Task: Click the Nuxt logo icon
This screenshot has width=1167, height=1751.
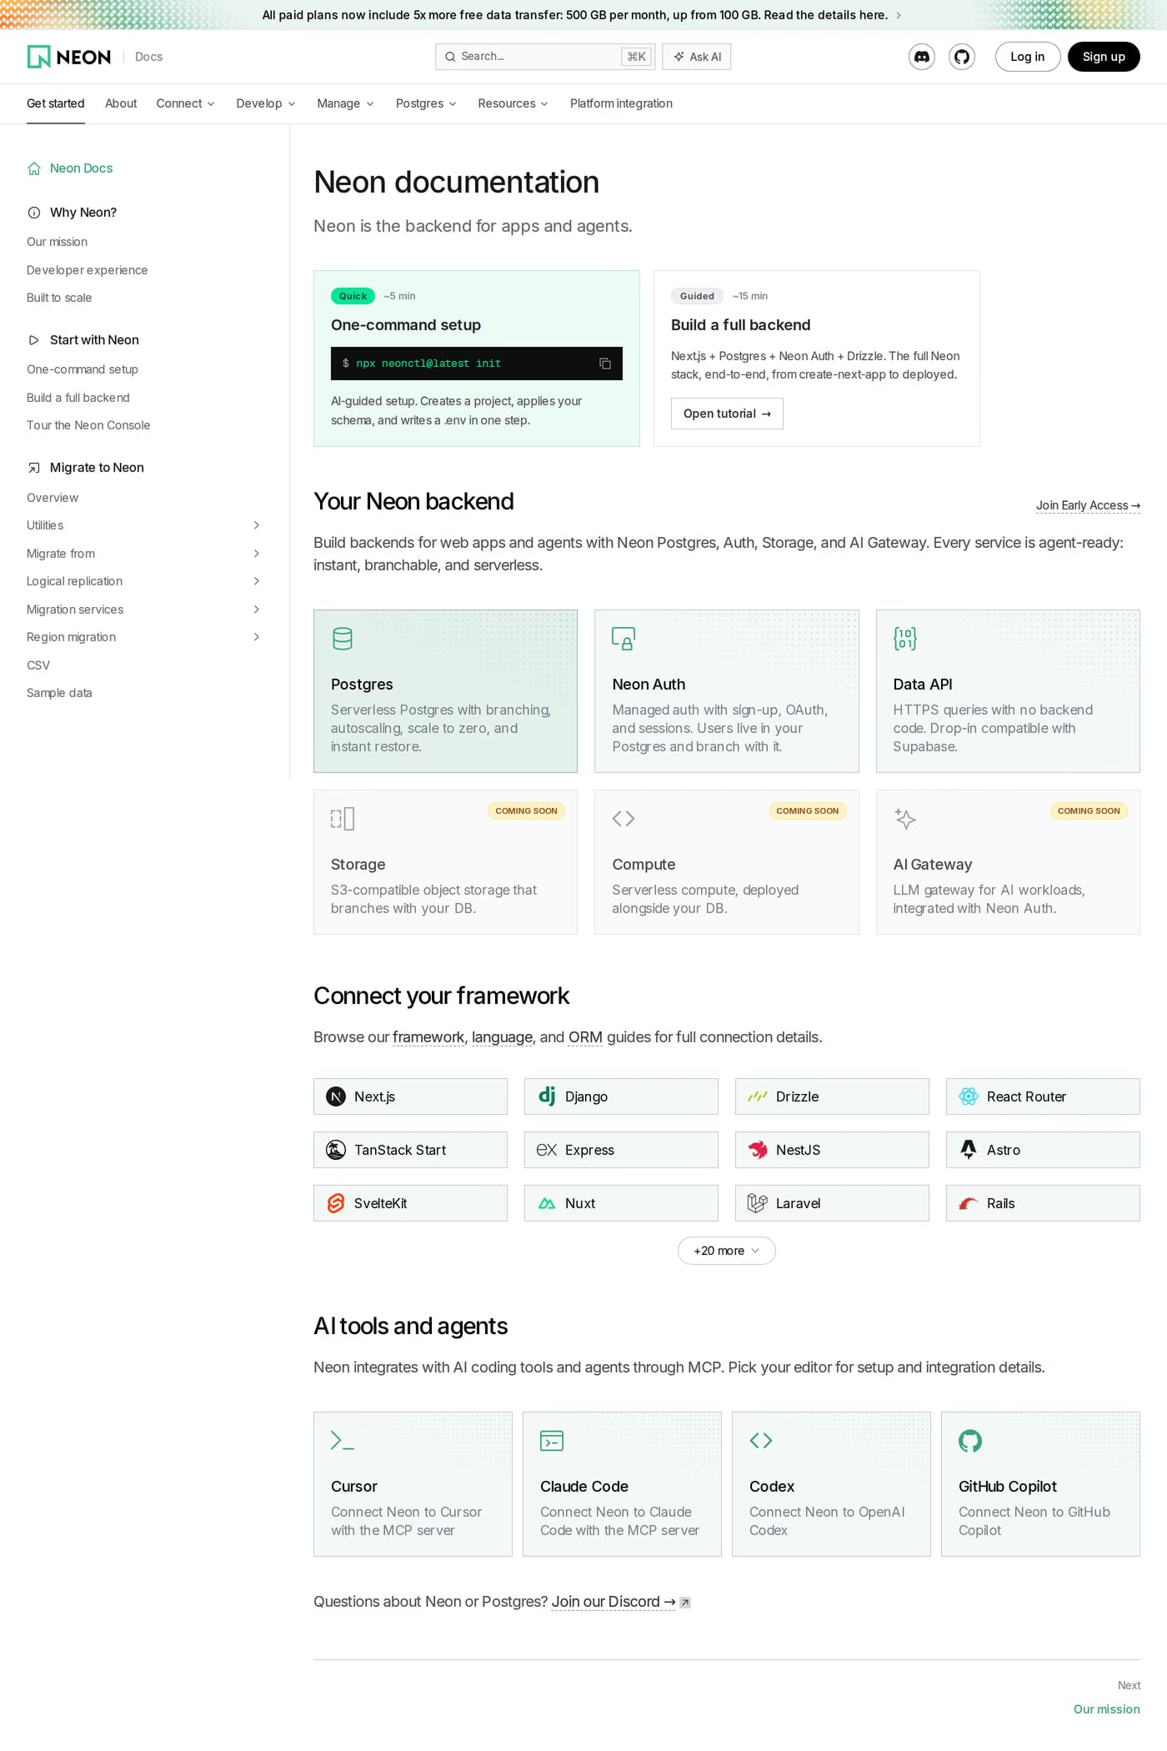Action: pyautogui.click(x=547, y=1203)
